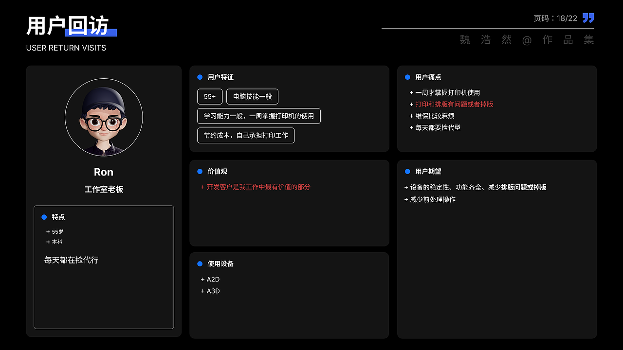Click the blue dot icon beside 用户期望
623x350 pixels.
point(407,171)
